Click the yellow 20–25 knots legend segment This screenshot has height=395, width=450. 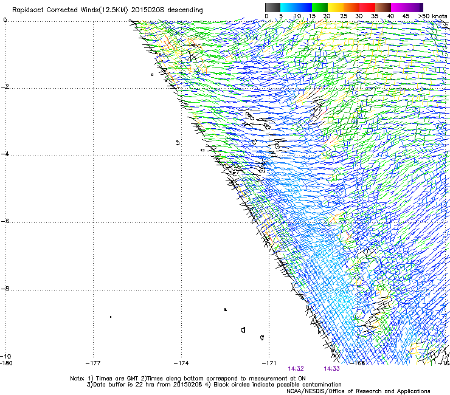coord(336,7)
